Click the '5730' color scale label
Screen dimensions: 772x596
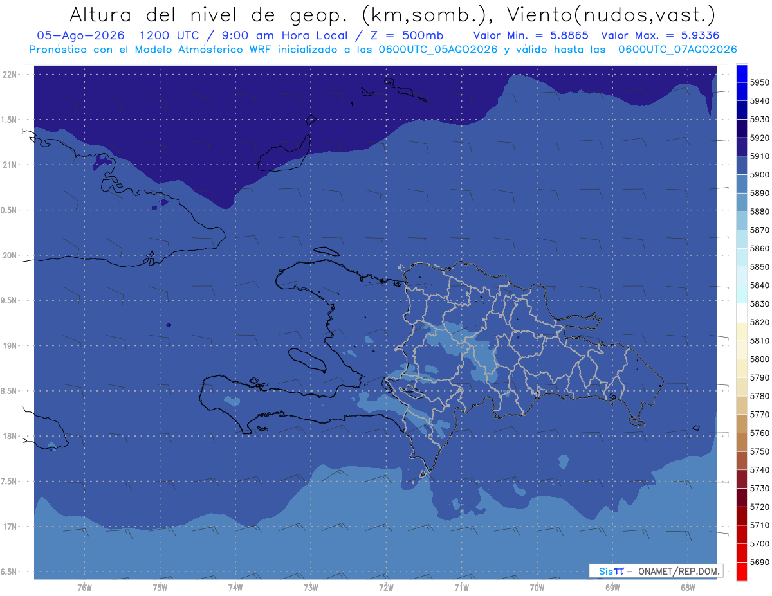(x=760, y=488)
